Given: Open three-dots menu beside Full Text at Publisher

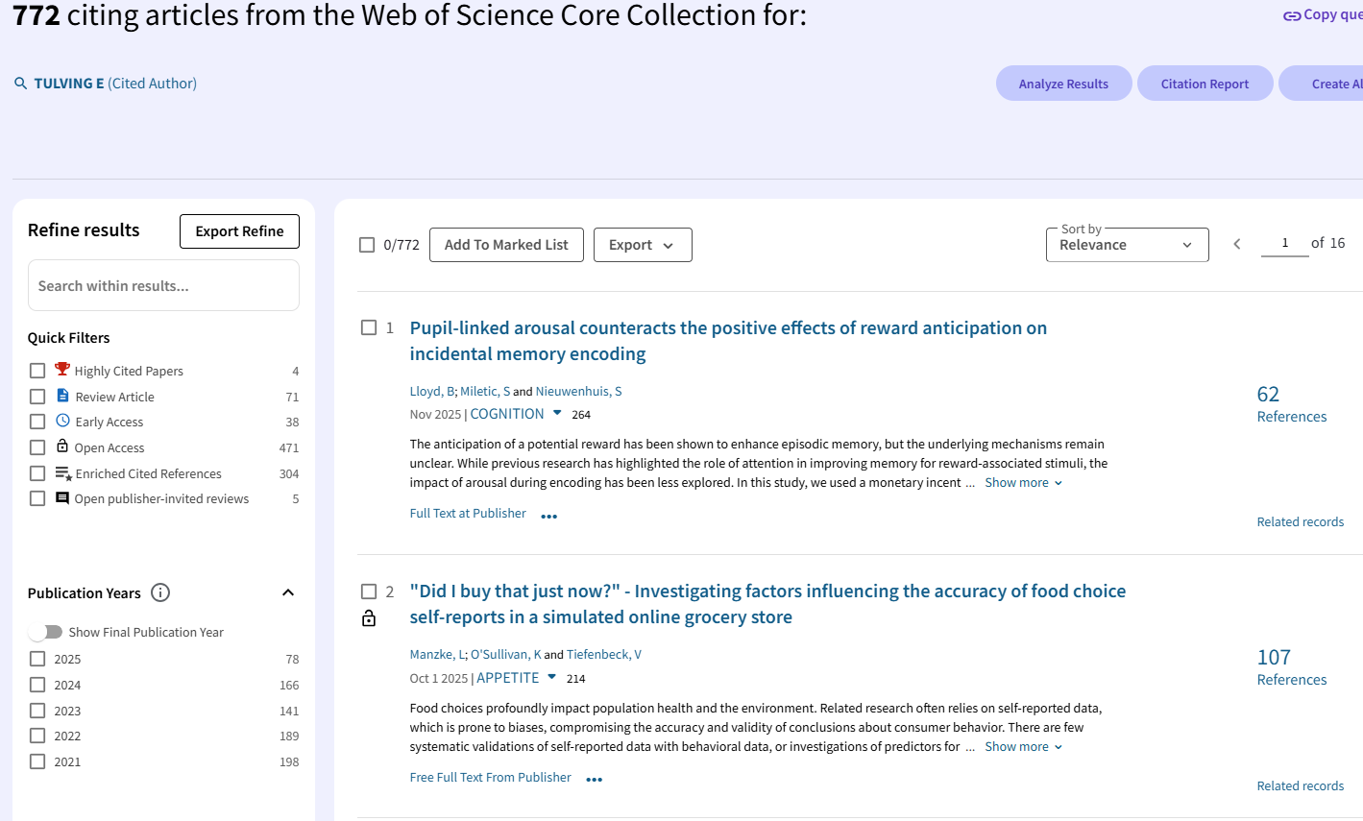Looking at the screenshot, I should click(x=549, y=516).
